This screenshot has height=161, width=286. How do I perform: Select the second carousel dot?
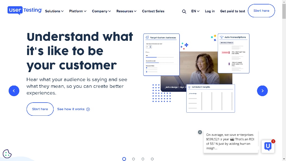pos(134,159)
